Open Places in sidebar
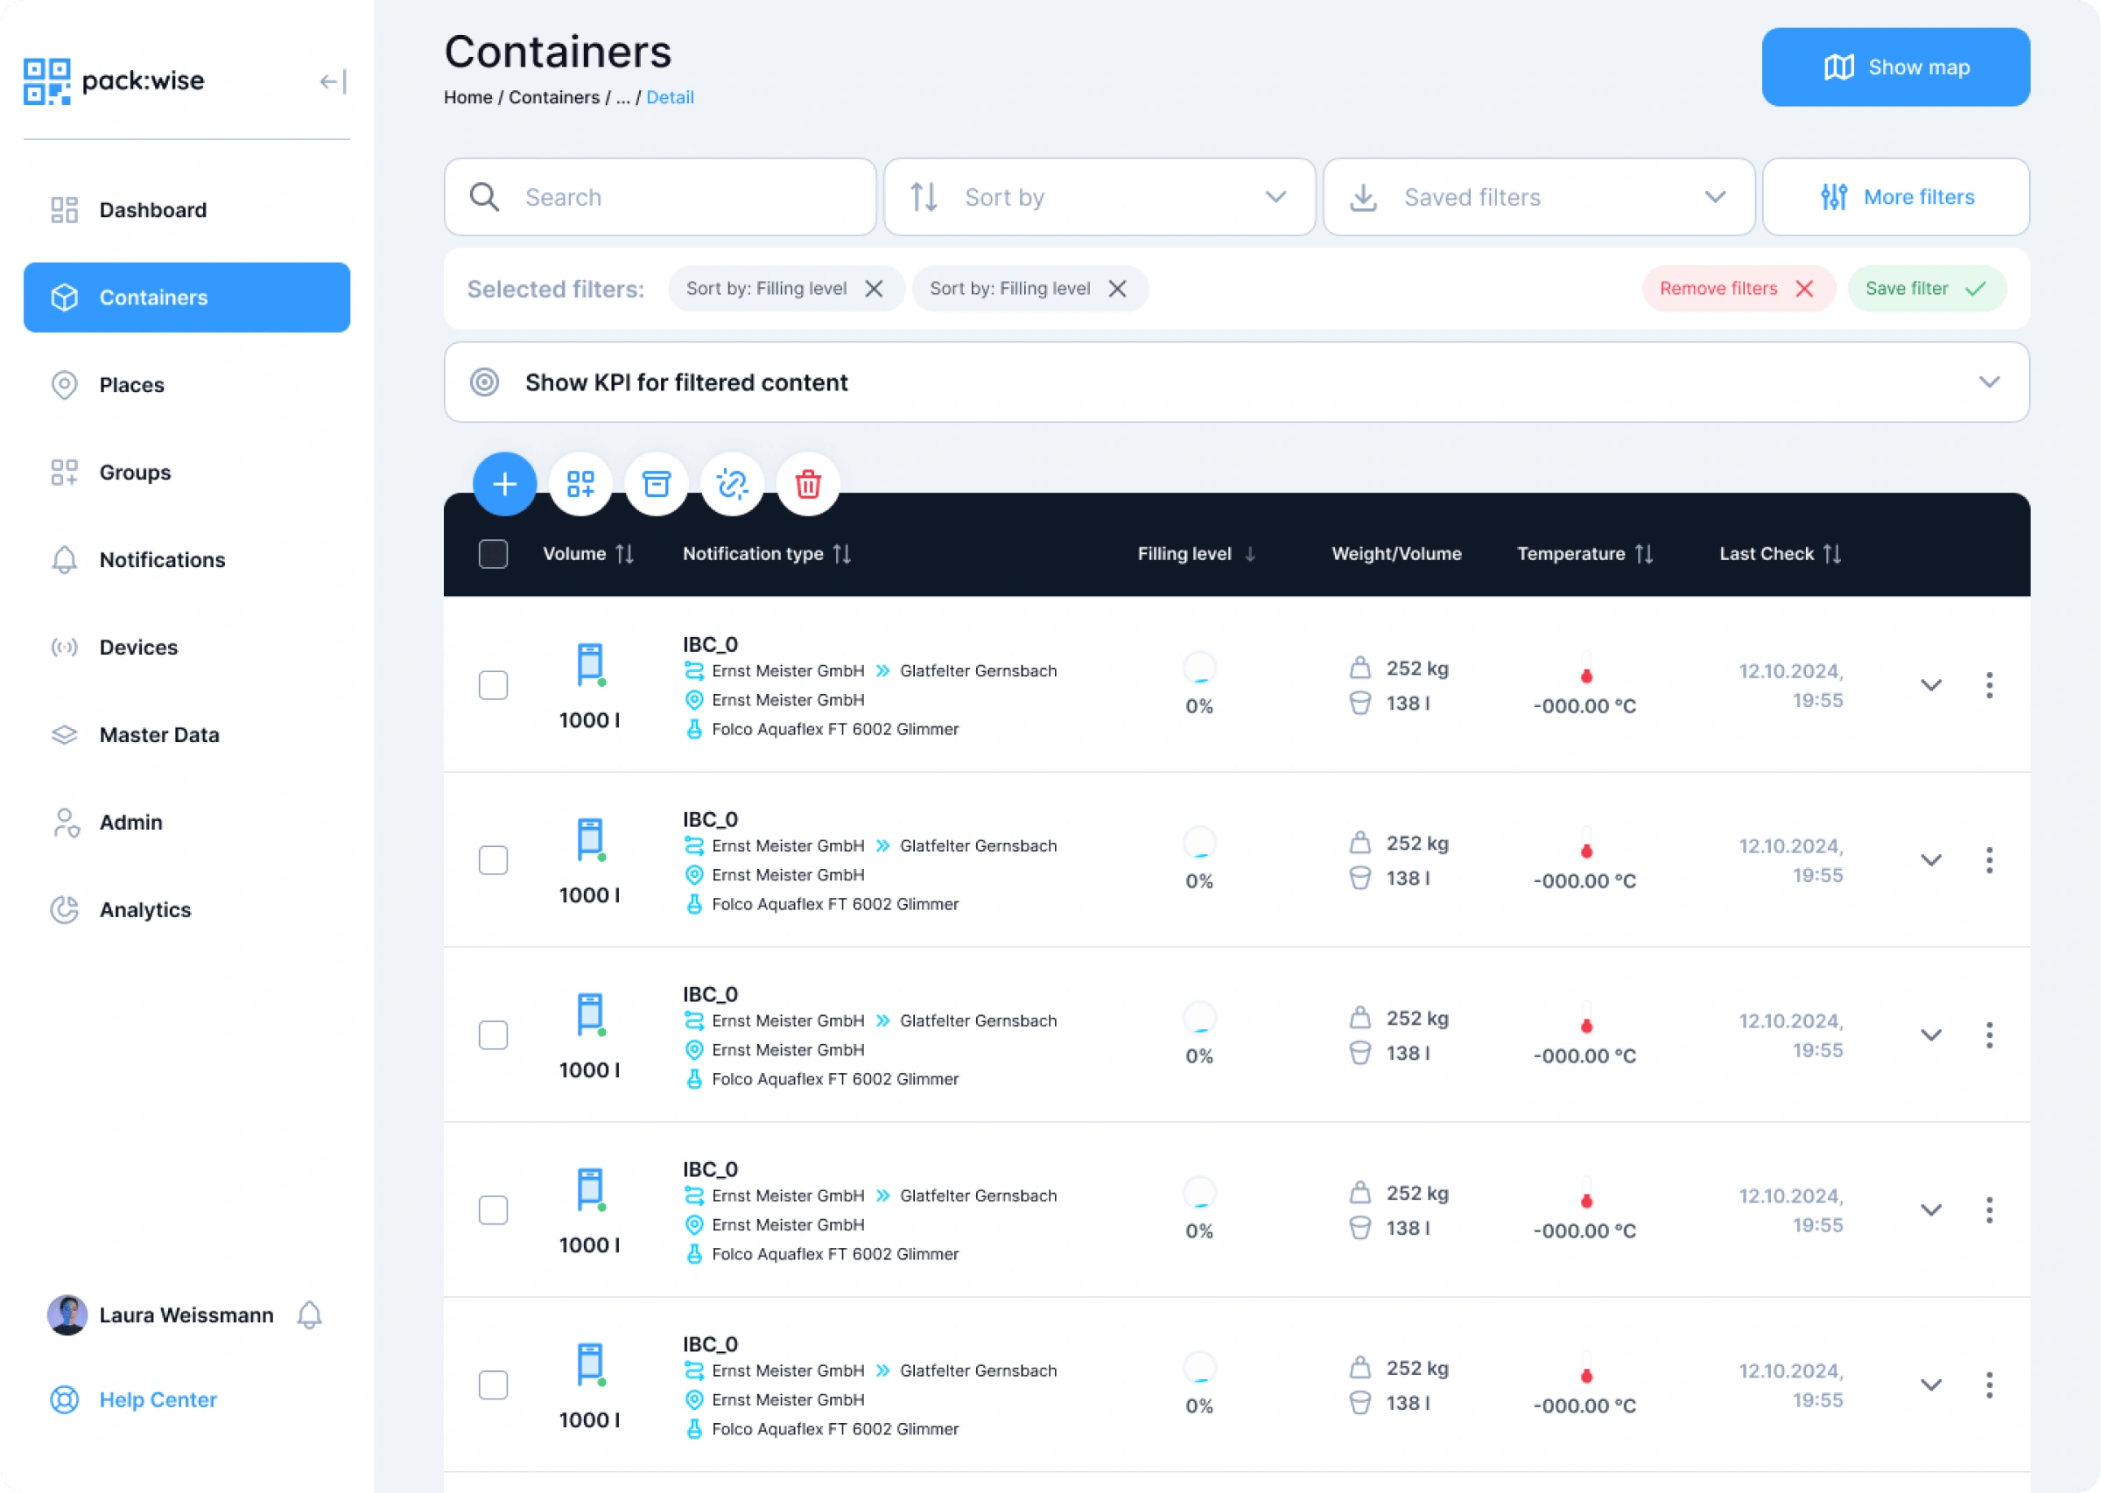This screenshot has width=2101, height=1493. pyautogui.click(x=186, y=385)
